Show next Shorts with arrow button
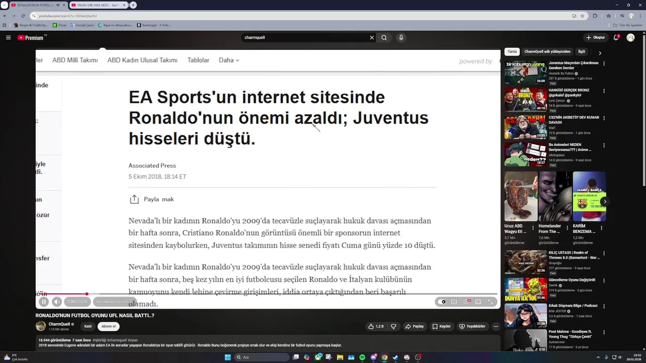Viewport: 646px width, 363px height. [x=605, y=202]
